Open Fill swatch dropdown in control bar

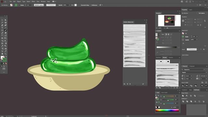click(13, 5)
